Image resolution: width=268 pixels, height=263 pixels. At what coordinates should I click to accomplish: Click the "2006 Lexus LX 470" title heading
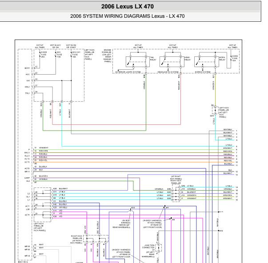(x=128, y=7)
